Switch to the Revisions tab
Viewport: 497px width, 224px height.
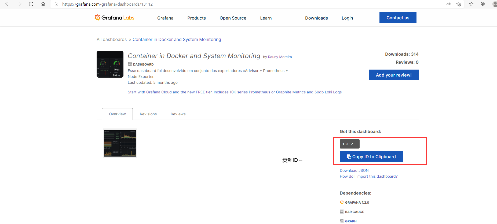[x=148, y=114]
